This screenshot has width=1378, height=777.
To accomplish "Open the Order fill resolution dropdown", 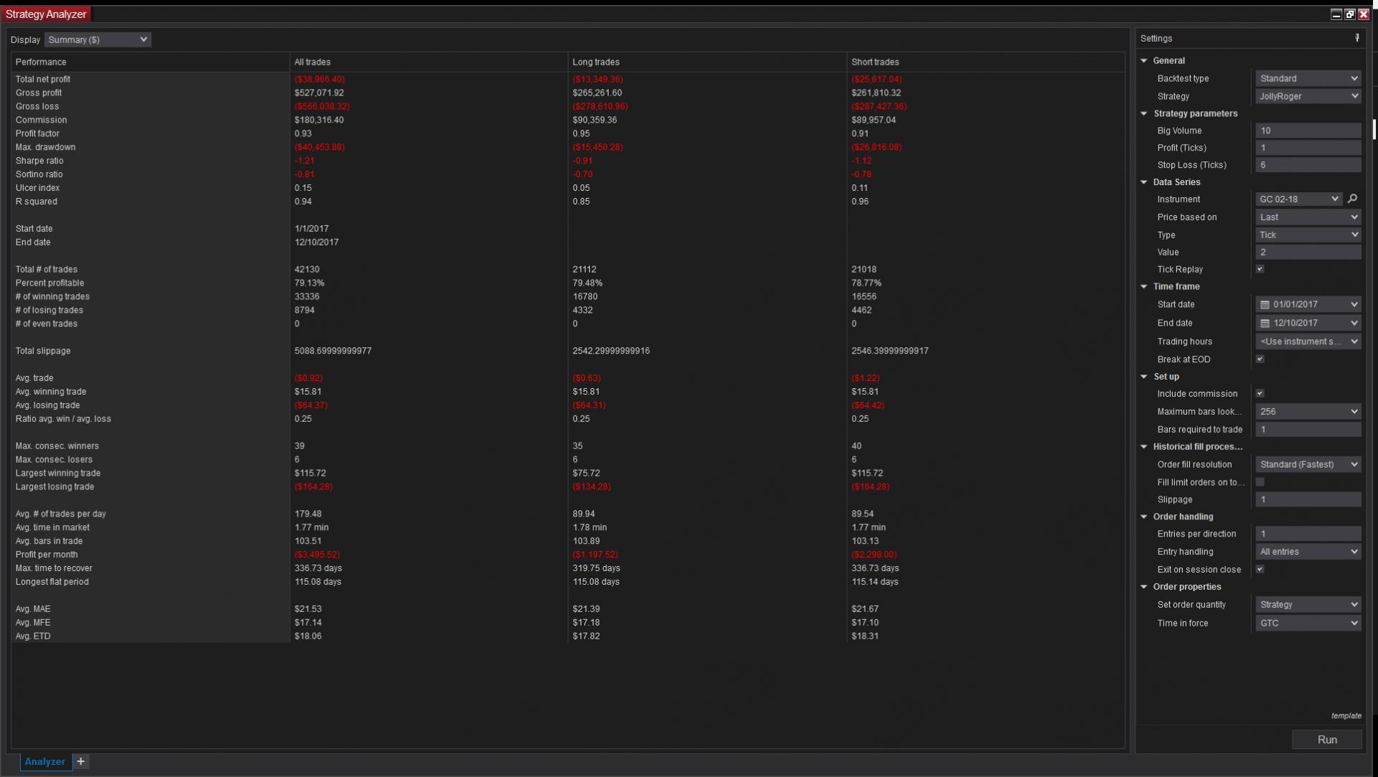I will click(x=1308, y=464).
